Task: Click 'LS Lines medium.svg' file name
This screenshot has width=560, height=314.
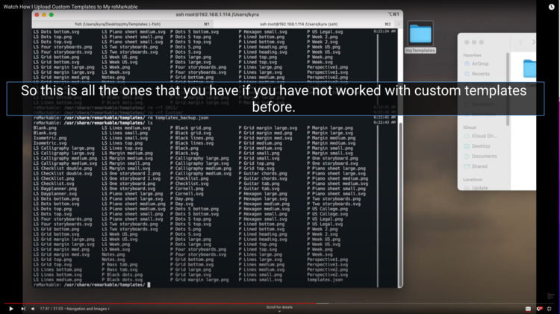Action: pos(126,128)
